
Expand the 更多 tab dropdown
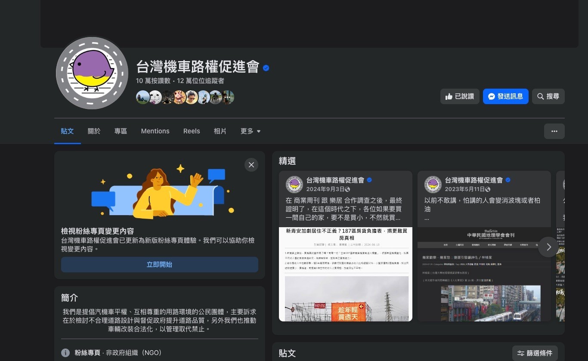[251, 131]
